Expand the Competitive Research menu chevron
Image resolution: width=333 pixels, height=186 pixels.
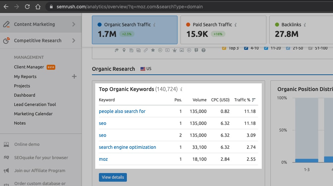(74, 41)
